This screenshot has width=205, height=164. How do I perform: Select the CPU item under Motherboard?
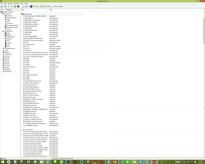[8, 33]
